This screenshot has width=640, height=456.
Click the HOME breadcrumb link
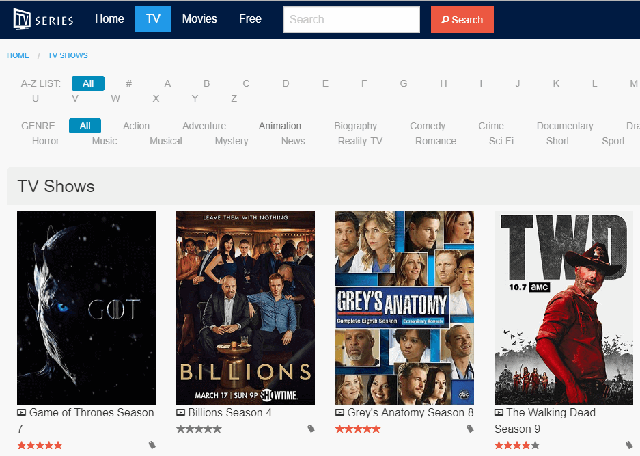18,55
